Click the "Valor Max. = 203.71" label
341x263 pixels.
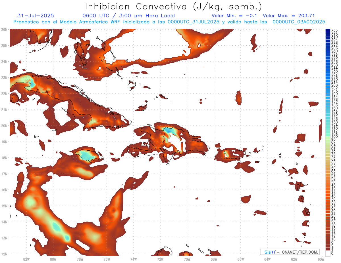289,16
